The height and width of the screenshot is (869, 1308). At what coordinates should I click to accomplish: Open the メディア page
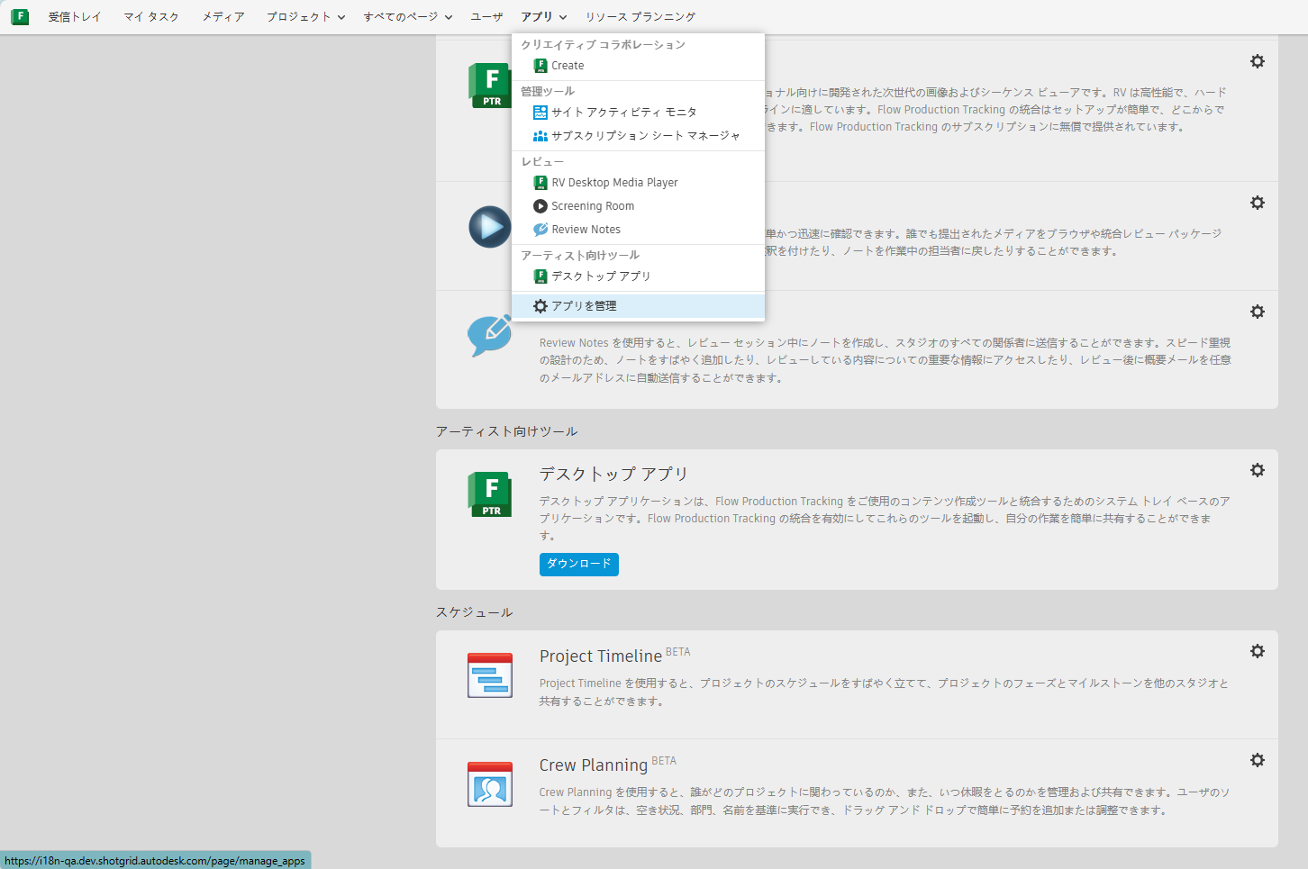click(x=223, y=17)
